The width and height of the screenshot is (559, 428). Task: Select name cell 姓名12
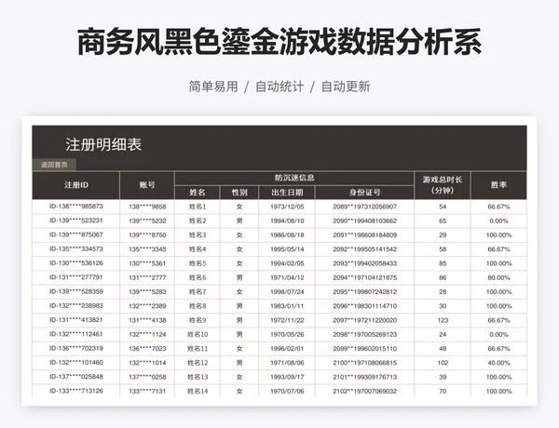tap(198, 363)
